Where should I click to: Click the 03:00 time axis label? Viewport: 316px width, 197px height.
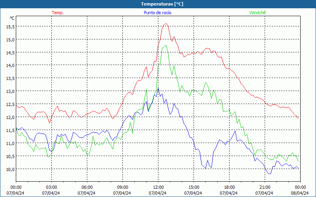pyautogui.click(x=51, y=187)
